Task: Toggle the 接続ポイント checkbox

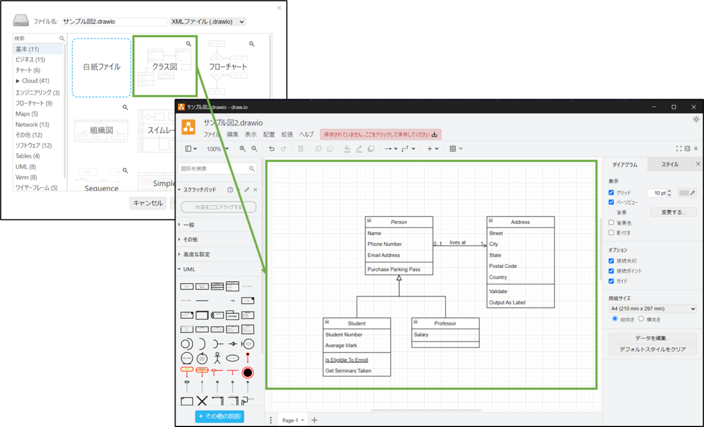Action: [x=611, y=271]
